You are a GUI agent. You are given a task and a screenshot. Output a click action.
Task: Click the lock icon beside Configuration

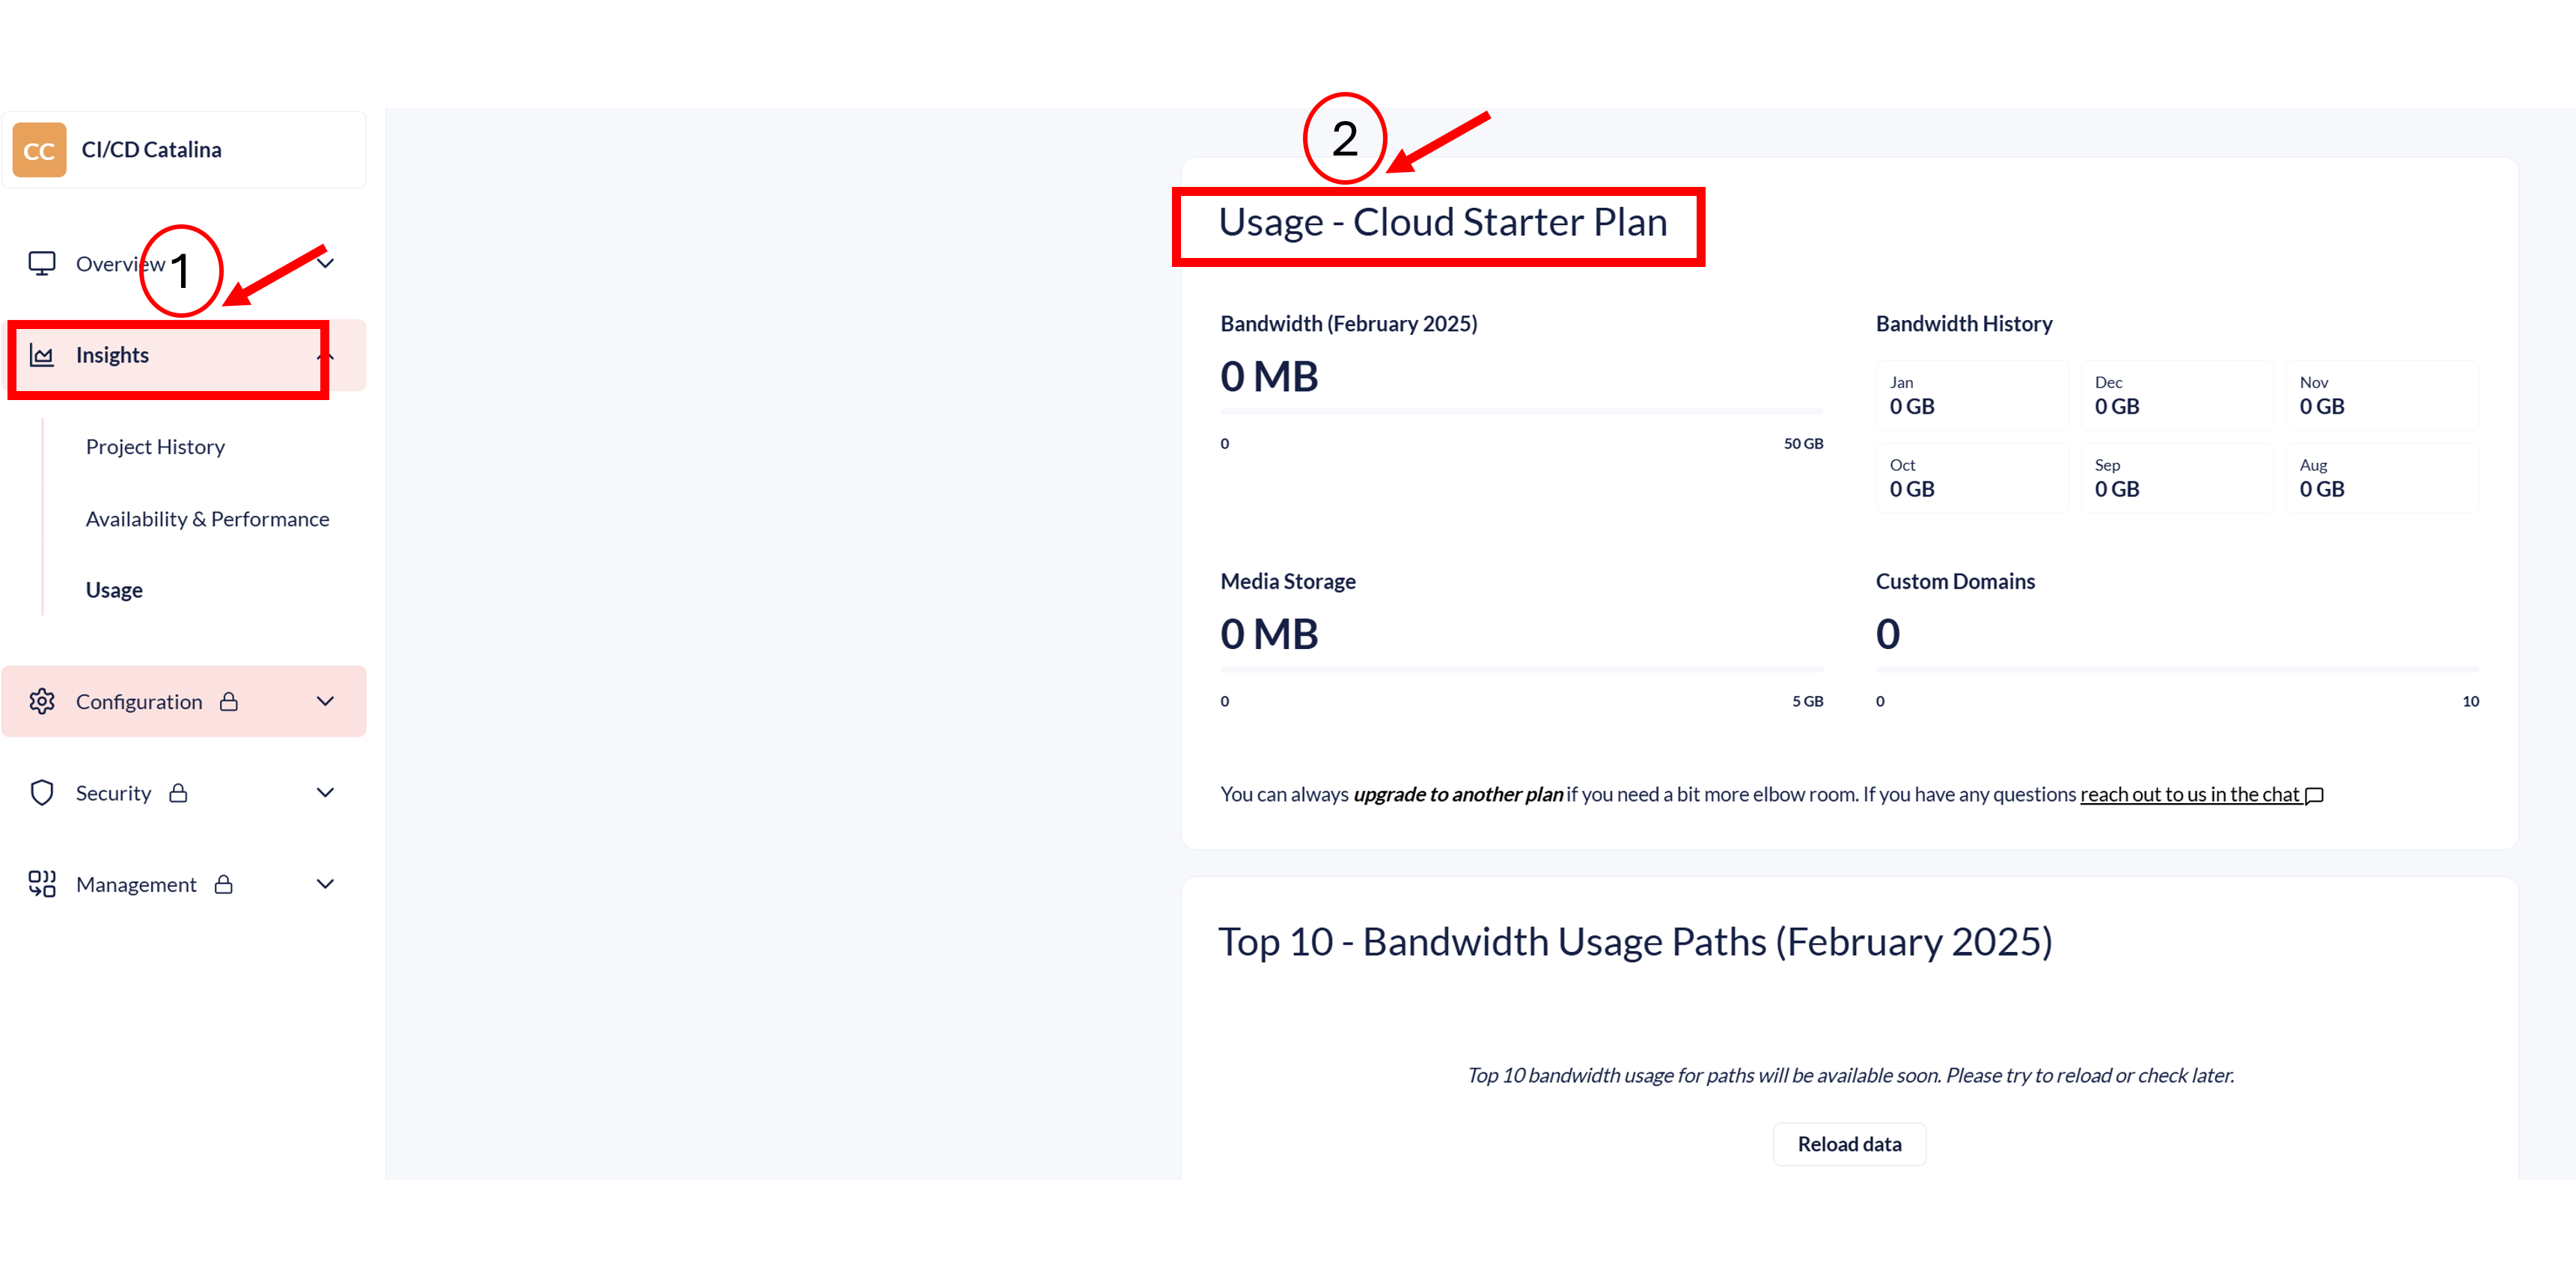click(x=229, y=701)
